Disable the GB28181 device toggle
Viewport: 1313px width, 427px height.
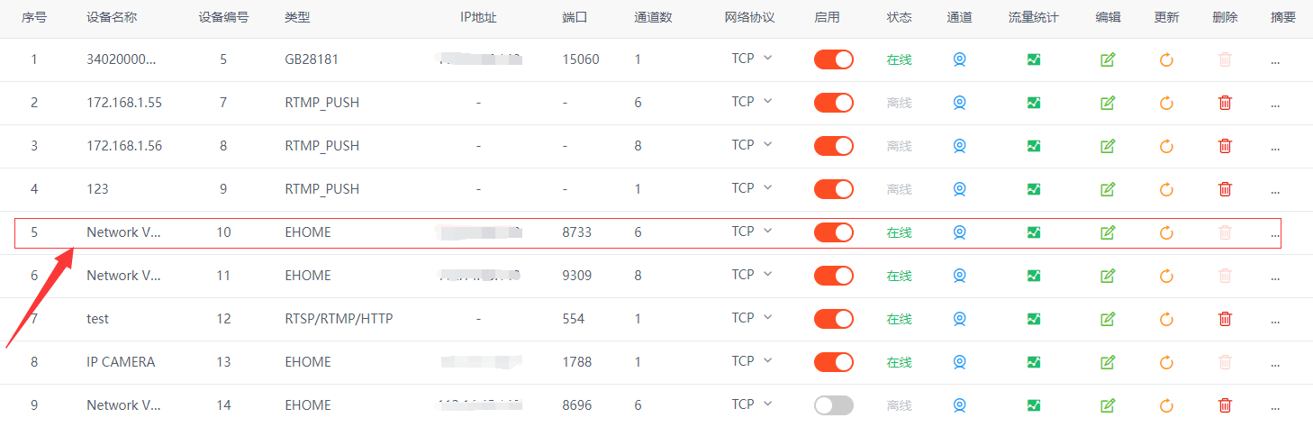click(x=834, y=59)
